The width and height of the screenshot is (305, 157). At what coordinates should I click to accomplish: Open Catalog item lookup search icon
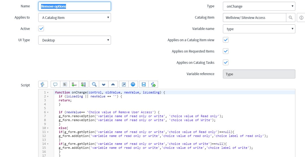[291, 18]
